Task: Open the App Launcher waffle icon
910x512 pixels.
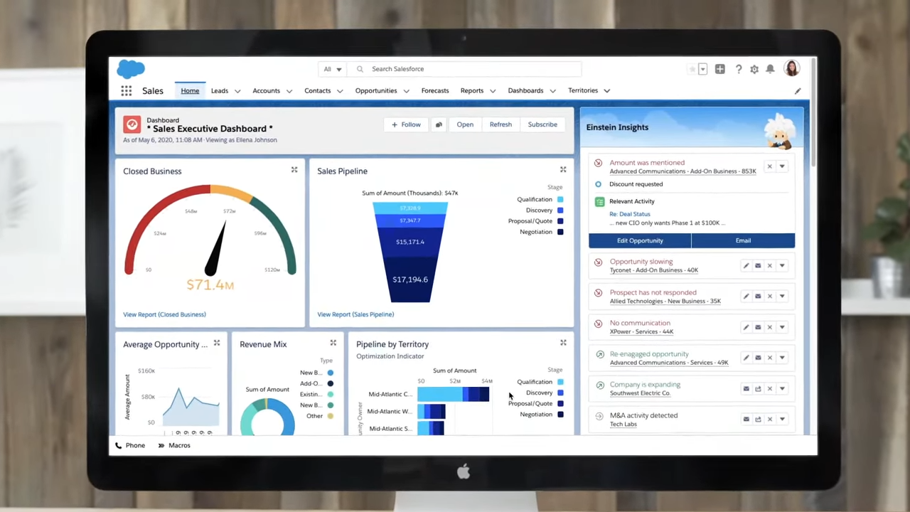Action: pos(126,90)
